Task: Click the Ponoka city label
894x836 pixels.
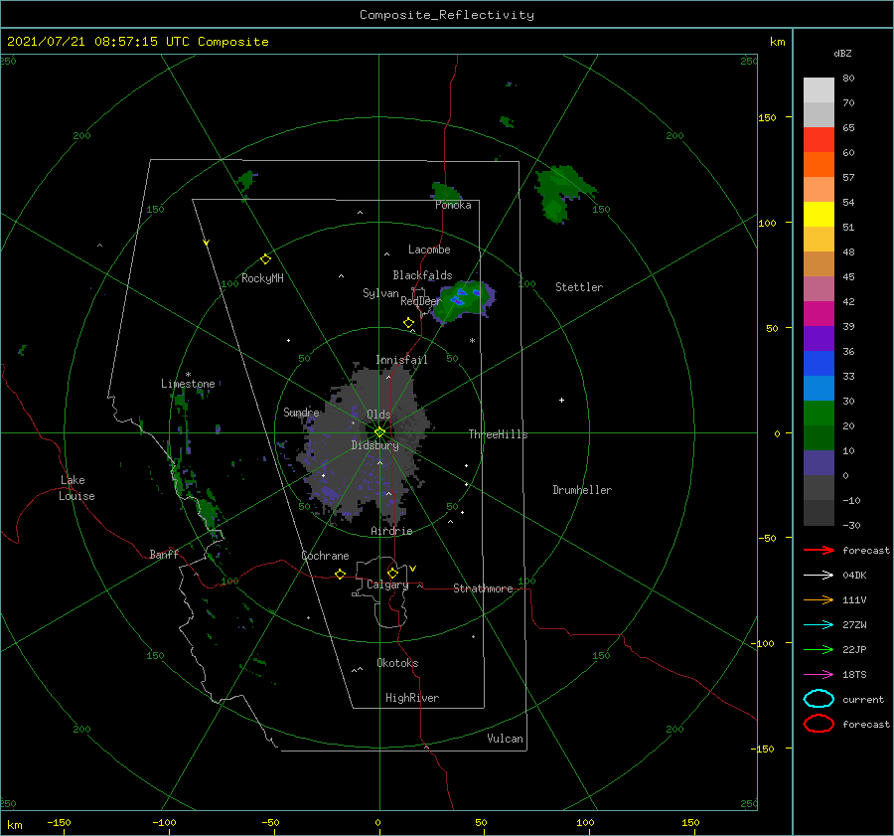Action: point(453,205)
